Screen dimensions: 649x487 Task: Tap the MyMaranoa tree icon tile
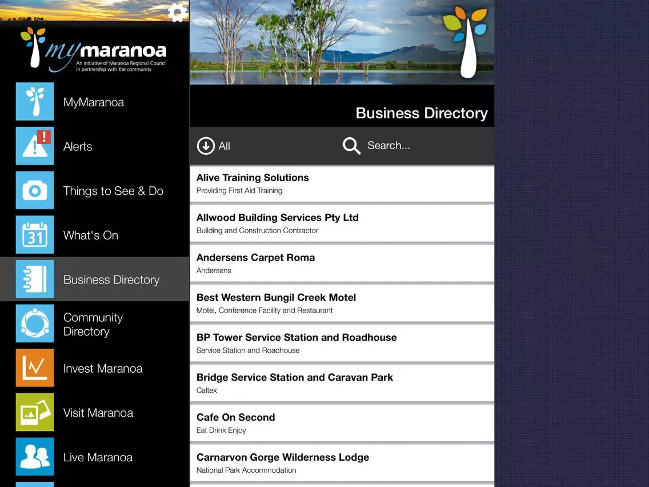pyautogui.click(x=35, y=102)
